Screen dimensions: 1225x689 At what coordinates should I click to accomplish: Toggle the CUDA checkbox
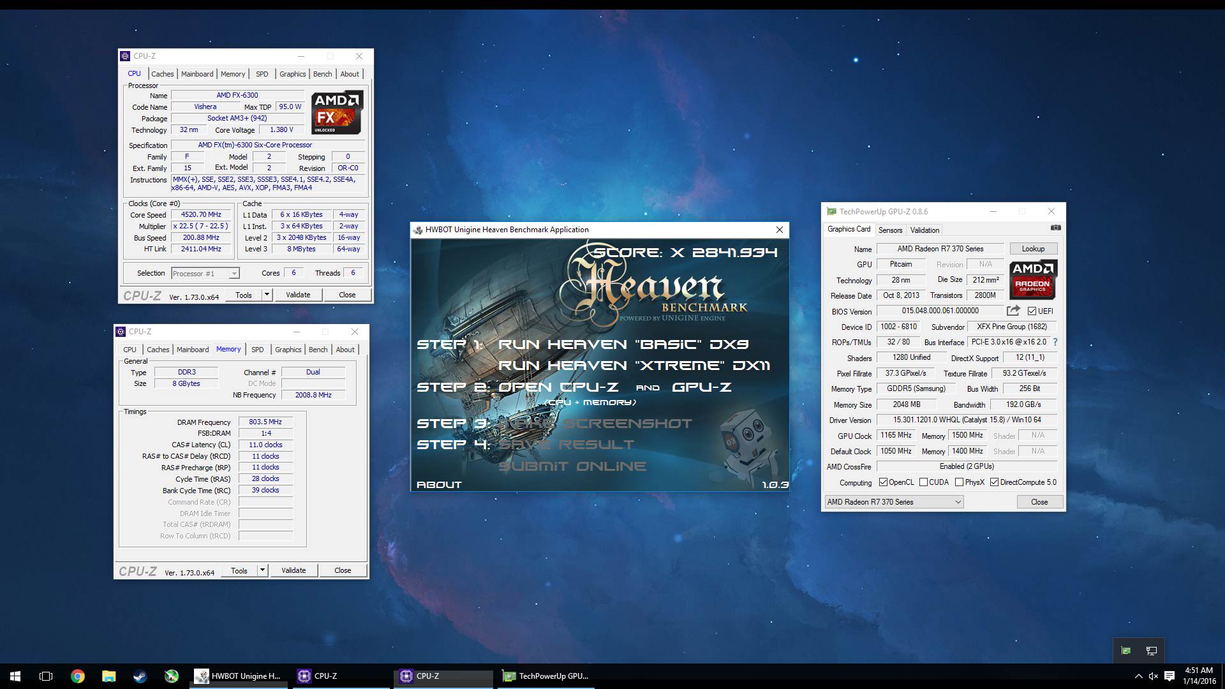coord(923,482)
